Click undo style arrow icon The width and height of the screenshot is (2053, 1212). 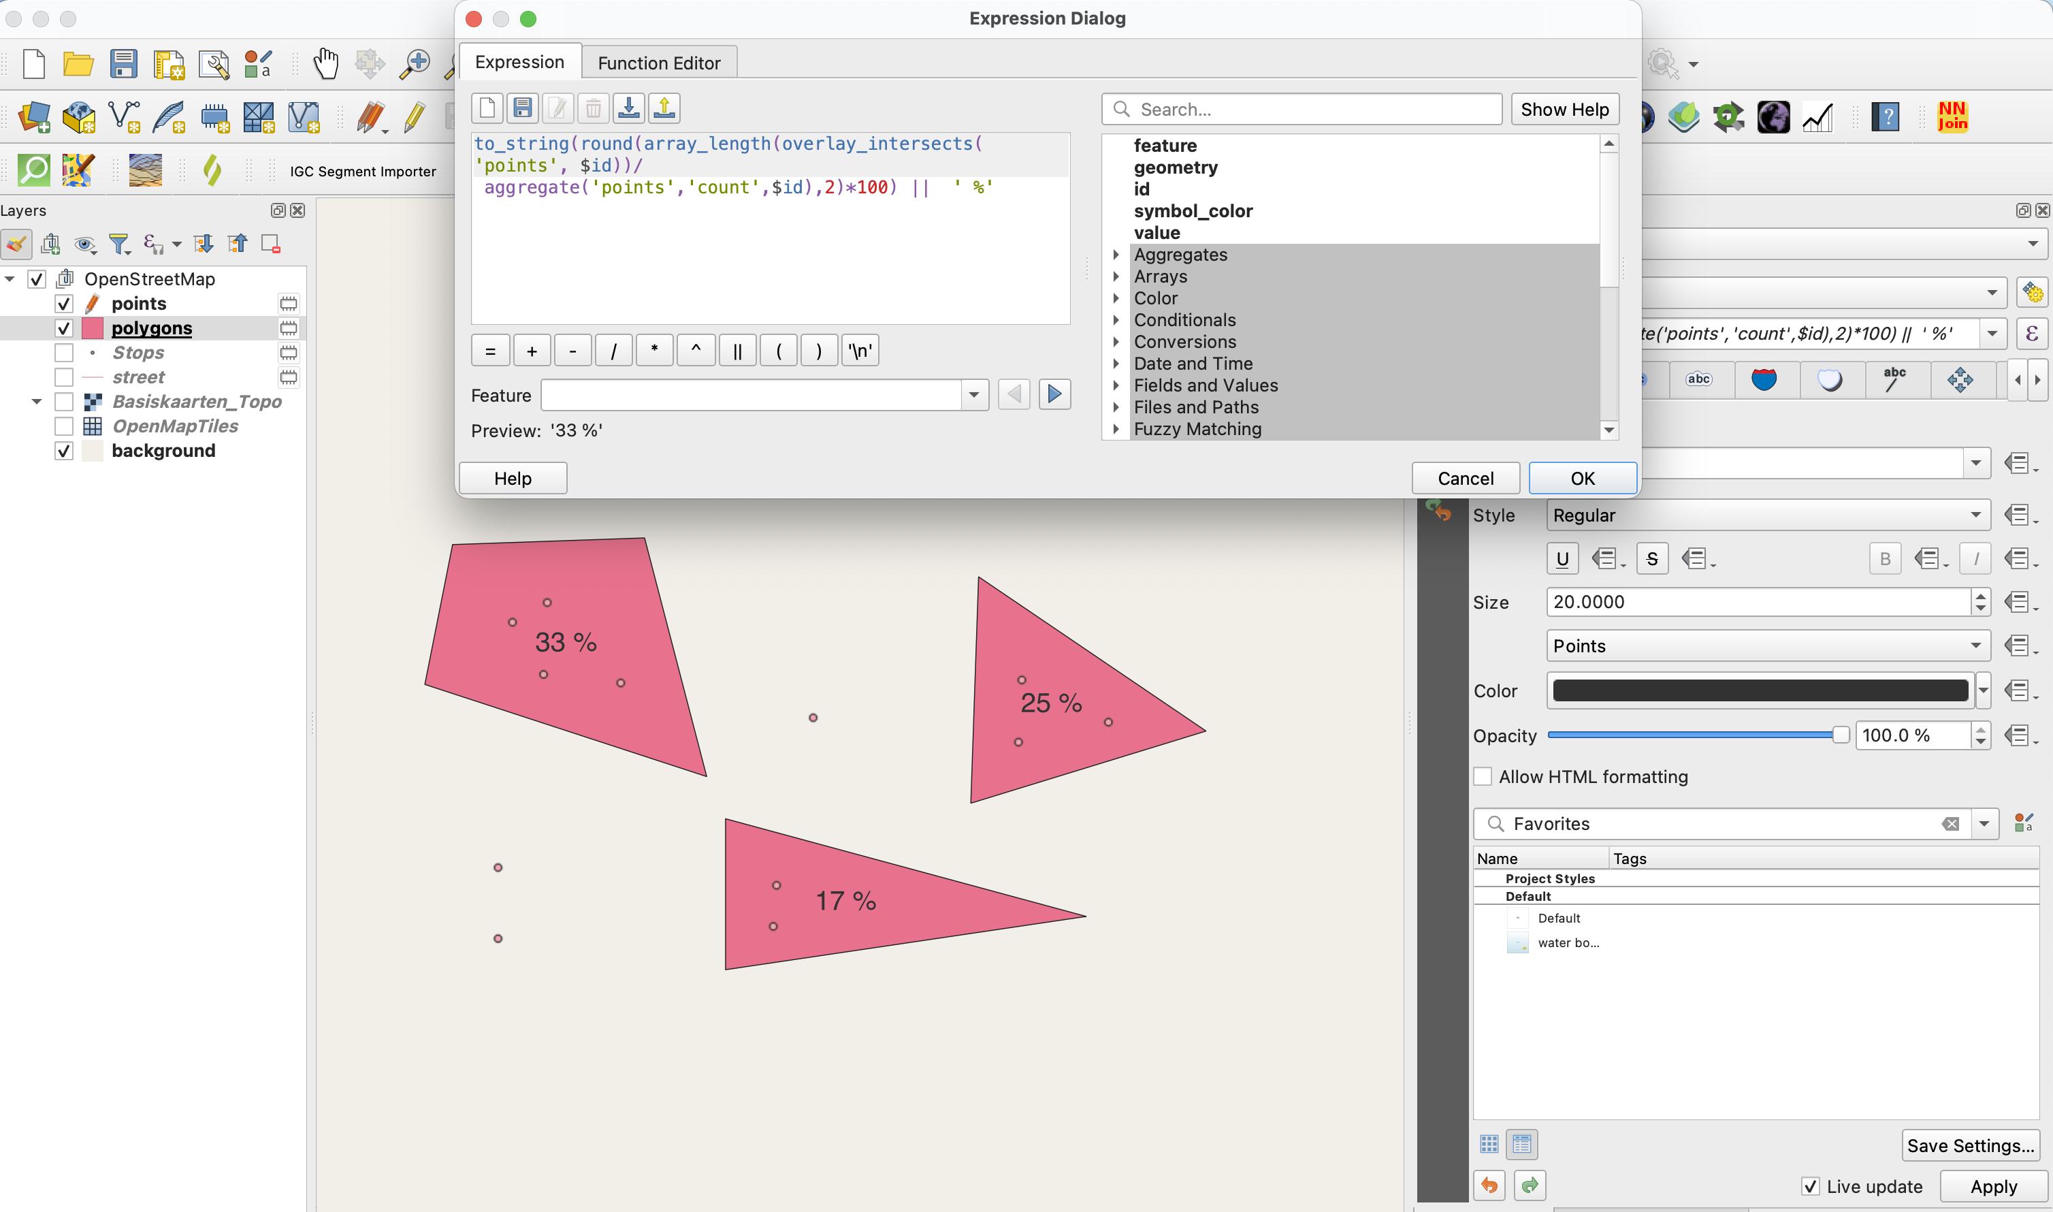pyautogui.click(x=1489, y=1185)
